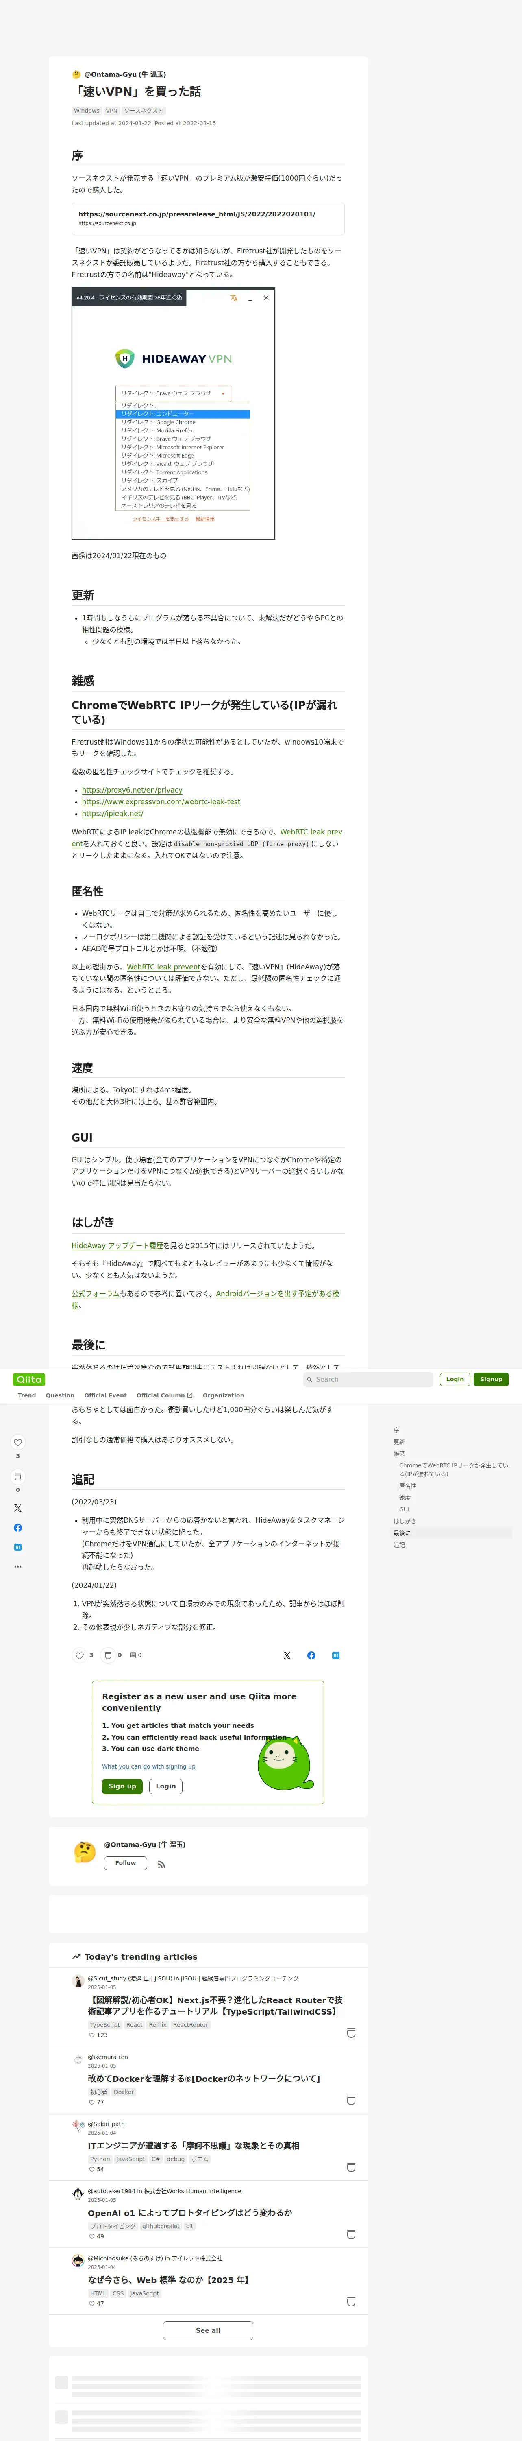Image resolution: width=522 pixels, height=2441 pixels.
Task: Share on Facebook from the floating share bar
Action: [17, 1528]
